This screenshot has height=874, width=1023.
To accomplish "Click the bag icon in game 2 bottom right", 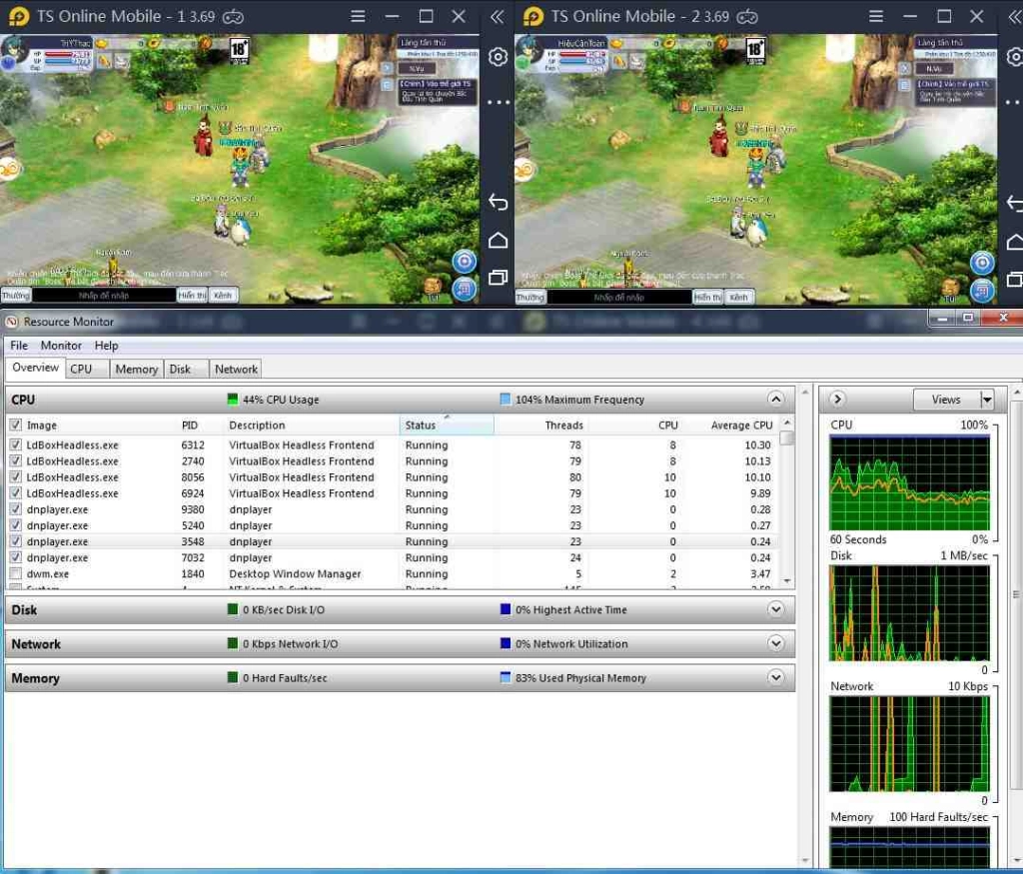I will click(x=951, y=288).
